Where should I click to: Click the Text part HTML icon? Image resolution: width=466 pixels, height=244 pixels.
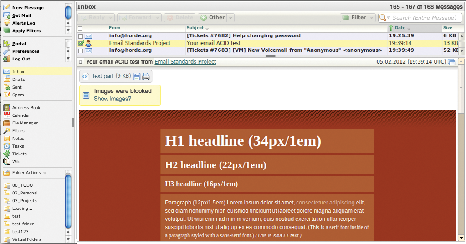tap(85, 76)
